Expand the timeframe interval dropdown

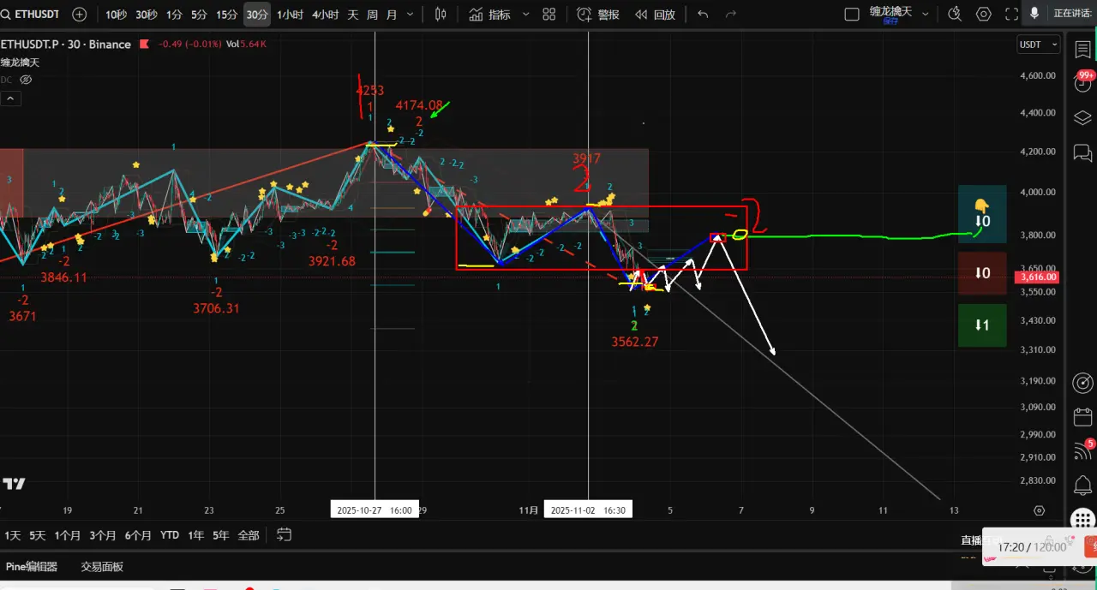tap(411, 15)
